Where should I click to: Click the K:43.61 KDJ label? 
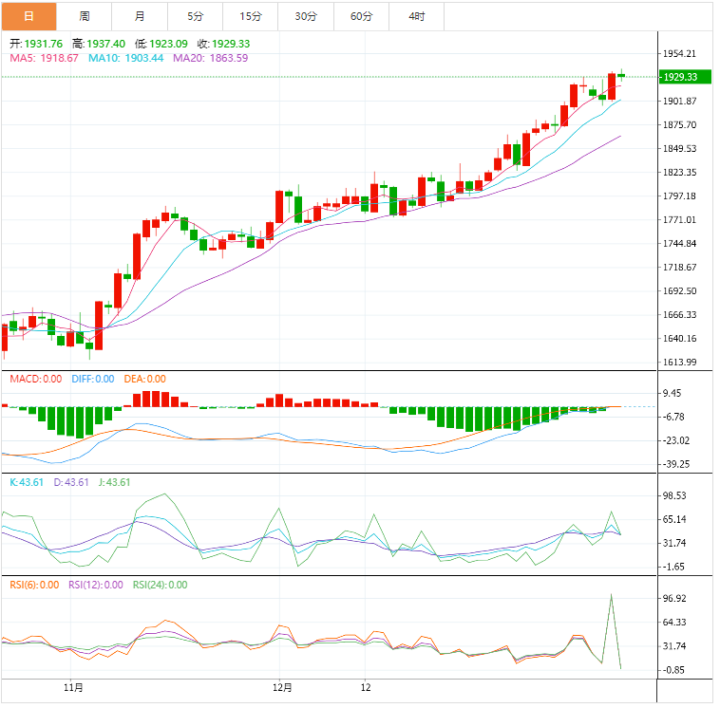(x=25, y=482)
